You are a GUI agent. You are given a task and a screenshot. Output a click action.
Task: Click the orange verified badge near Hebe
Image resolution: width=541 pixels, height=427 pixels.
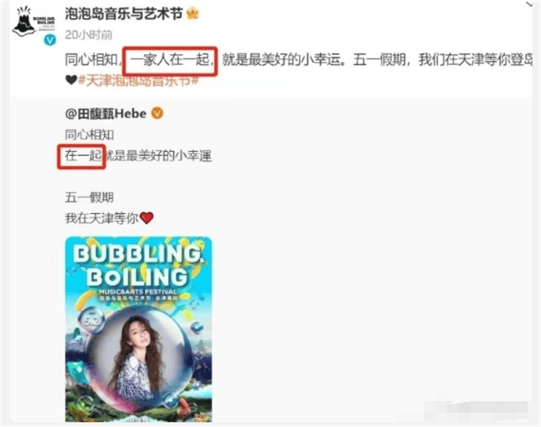click(x=157, y=113)
